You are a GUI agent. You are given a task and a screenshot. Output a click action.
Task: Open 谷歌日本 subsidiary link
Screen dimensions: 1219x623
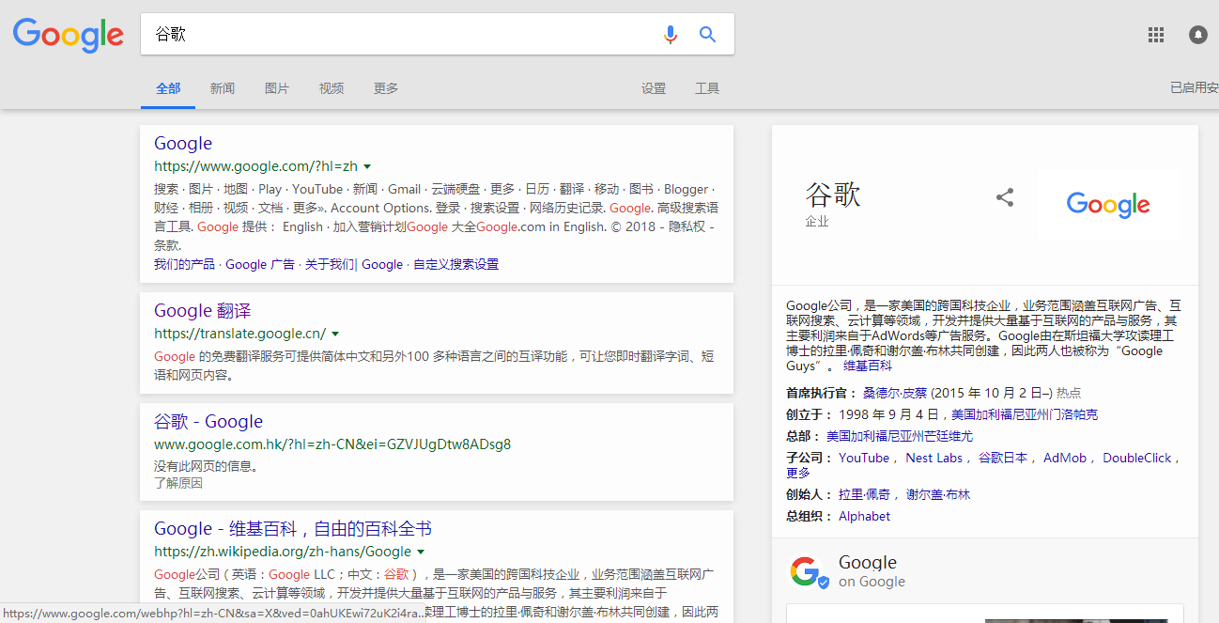coord(1003,458)
